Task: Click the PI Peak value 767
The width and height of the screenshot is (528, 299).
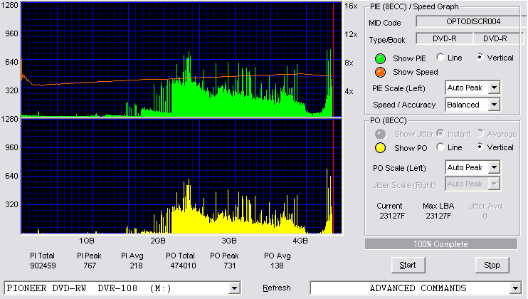Action: [x=90, y=266]
